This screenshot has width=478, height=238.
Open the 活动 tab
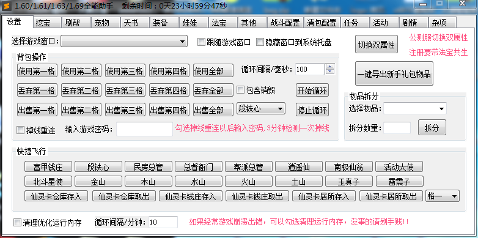click(384, 23)
